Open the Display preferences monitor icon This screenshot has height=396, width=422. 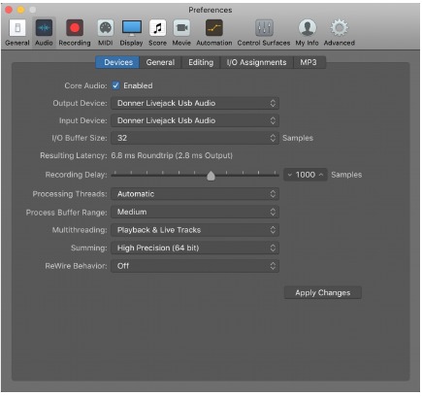[132, 28]
